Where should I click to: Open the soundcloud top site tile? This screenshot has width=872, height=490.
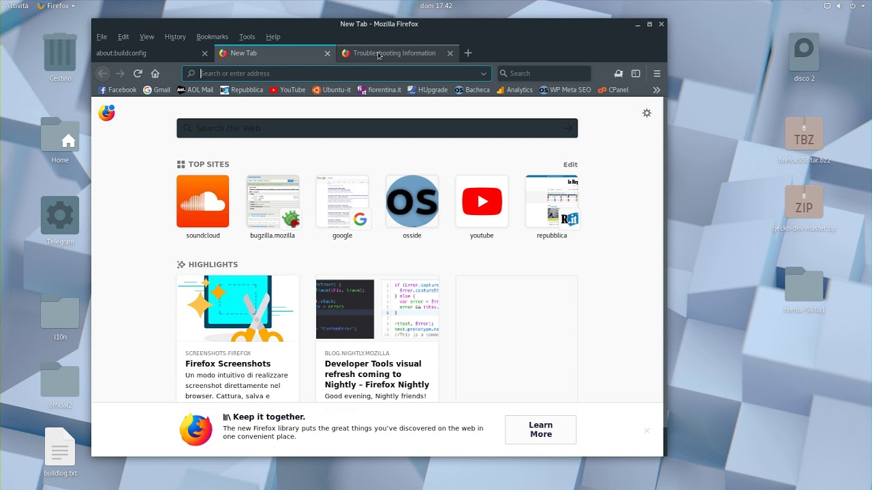203,208
